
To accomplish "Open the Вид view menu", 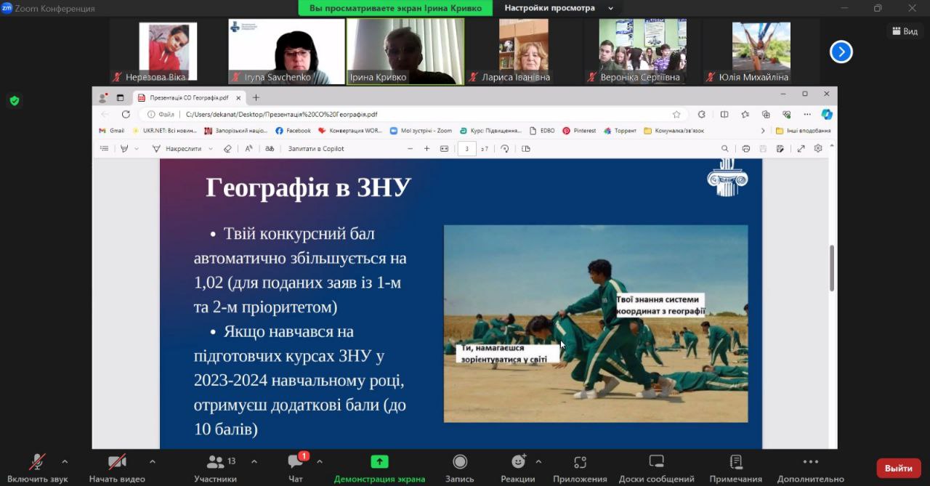I will point(904,31).
